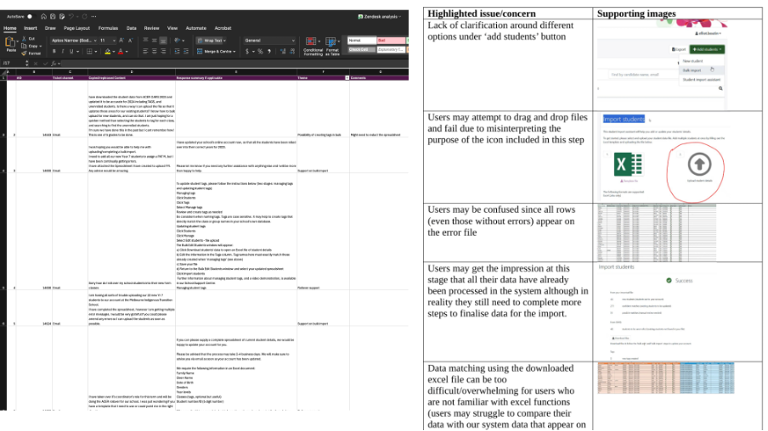
Task: Click the Top Align icon
Action: pyautogui.click(x=145, y=41)
